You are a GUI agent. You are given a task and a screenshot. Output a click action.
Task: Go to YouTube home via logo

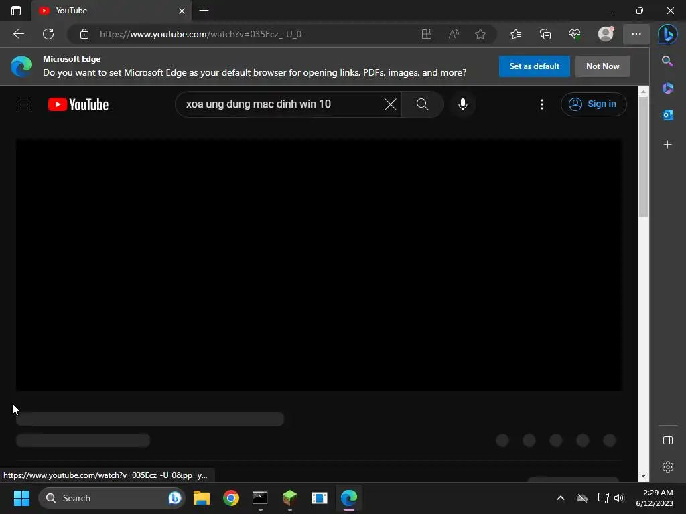pyautogui.click(x=78, y=104)
